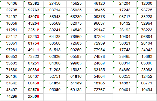Click cell value 45625
Viewport: 157px width, 101px height.
76,4
